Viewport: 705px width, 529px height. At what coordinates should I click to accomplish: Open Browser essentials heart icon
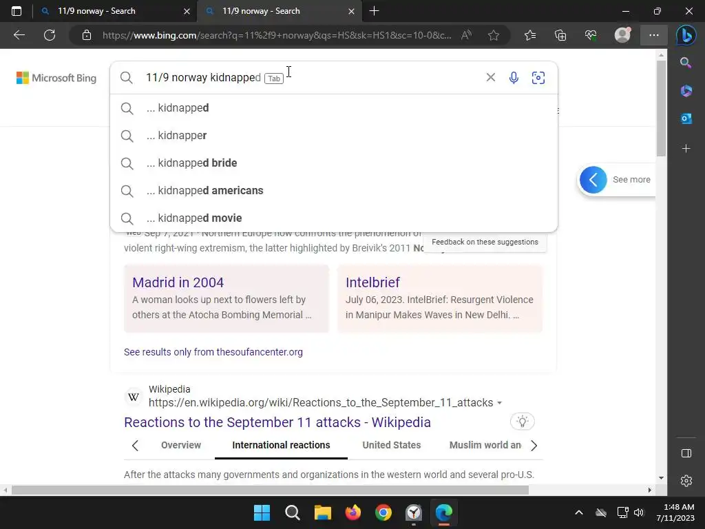tap(591, 35)
